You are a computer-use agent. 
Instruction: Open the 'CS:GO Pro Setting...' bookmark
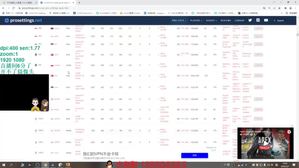(x=36, y=13)
